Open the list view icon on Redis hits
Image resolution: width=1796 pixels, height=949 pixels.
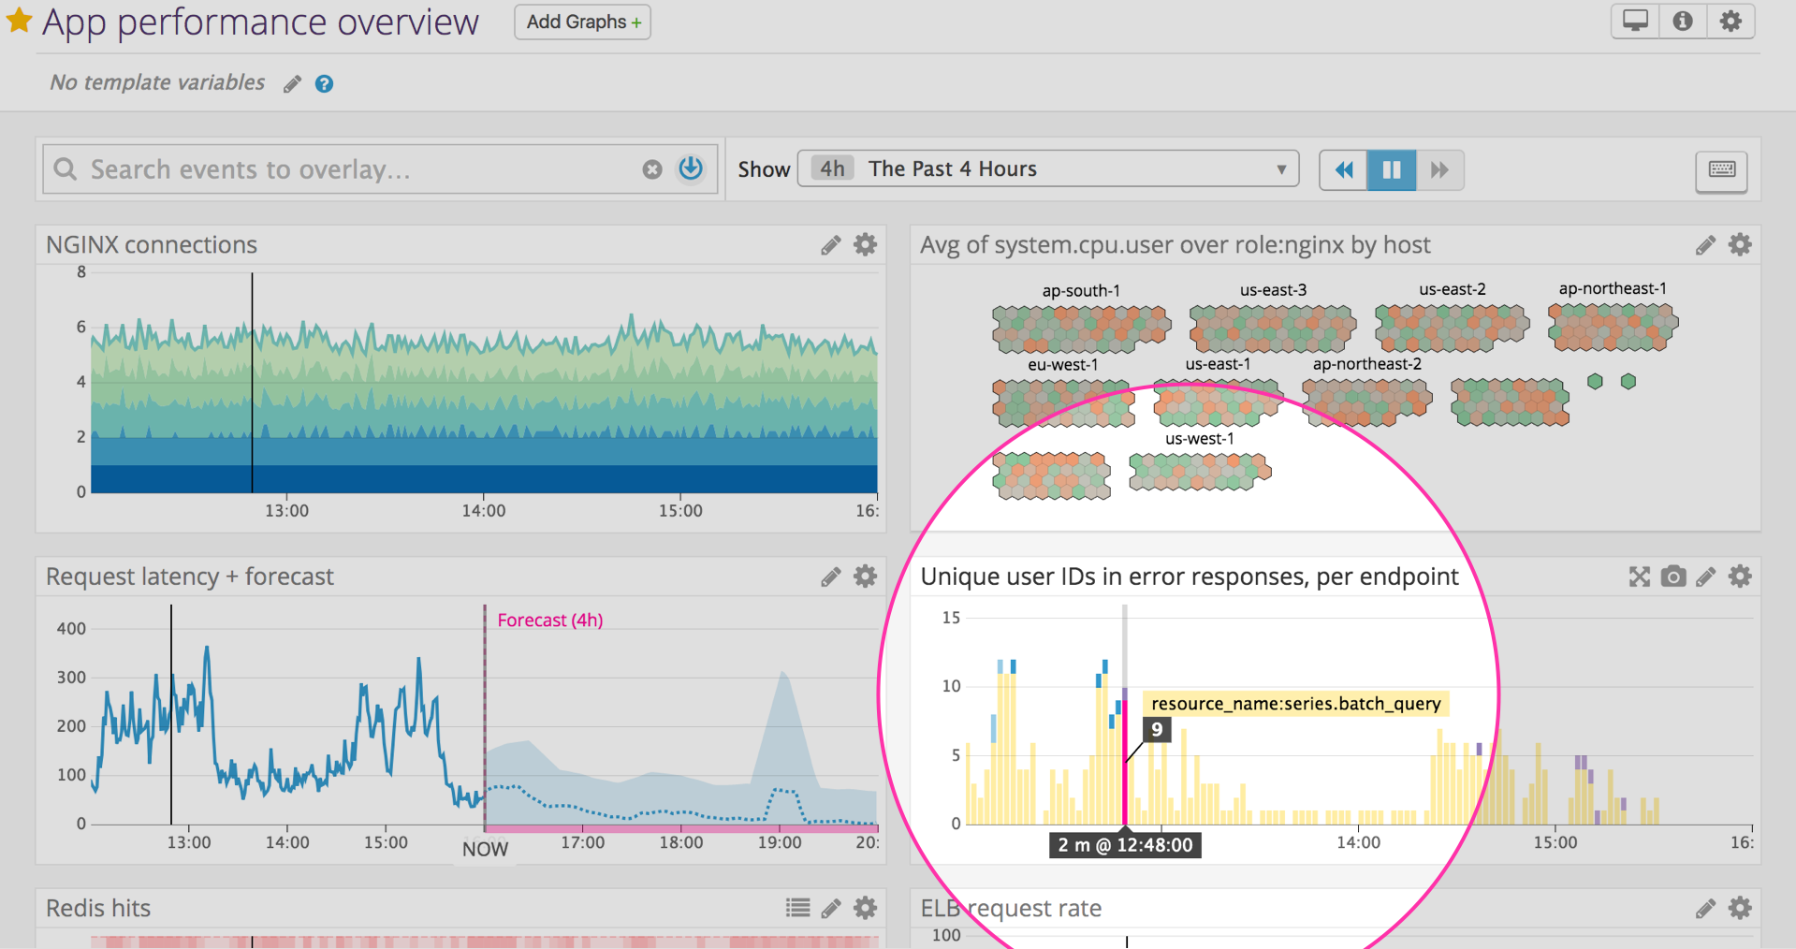(x=796, y=907)
